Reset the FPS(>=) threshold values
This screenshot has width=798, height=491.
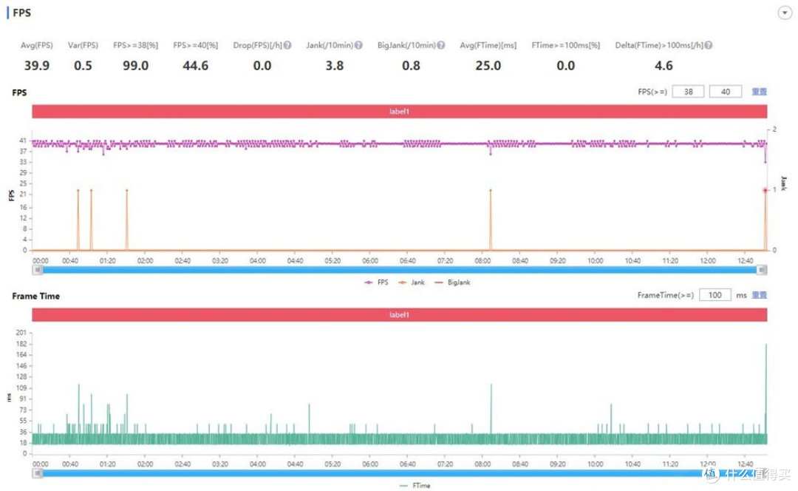(x=759, y=92)
